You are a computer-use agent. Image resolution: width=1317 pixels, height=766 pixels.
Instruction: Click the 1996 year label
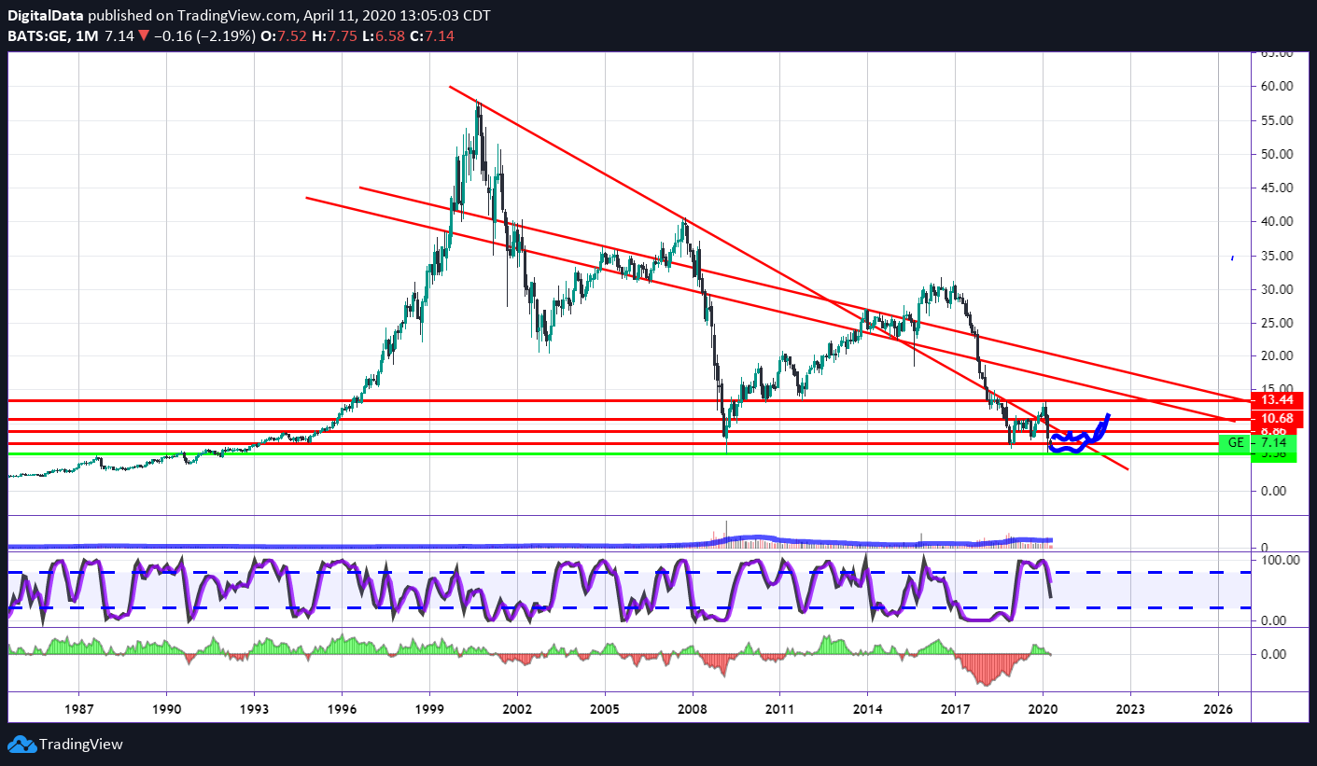tap(343, 708)
